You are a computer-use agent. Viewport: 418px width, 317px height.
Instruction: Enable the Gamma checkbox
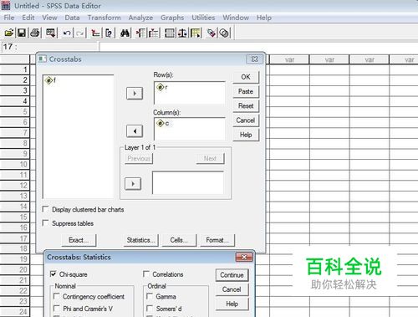pyautogui.click(x=150, y=296)
